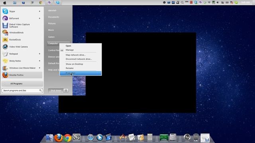This screenshot has height=143, width=255.
Task: Click the green checkmark tray icon
Action: pos(236,2)
